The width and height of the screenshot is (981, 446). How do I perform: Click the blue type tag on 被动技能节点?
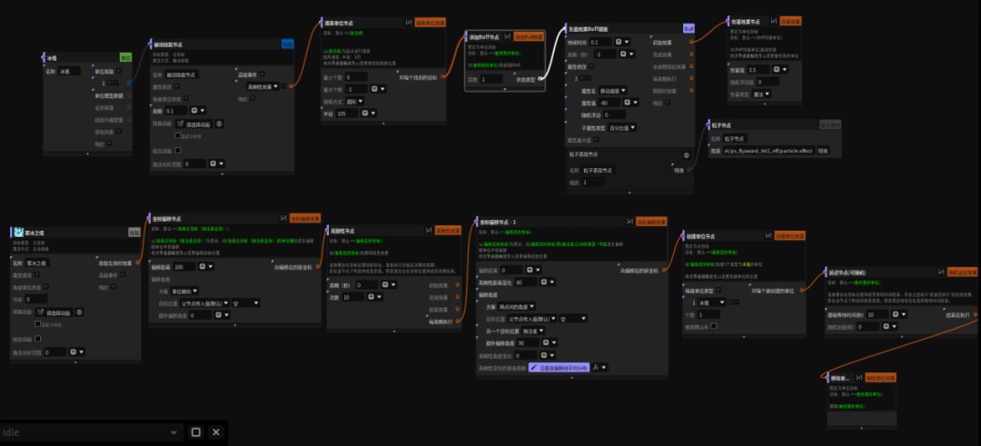(x=288, y=45)
